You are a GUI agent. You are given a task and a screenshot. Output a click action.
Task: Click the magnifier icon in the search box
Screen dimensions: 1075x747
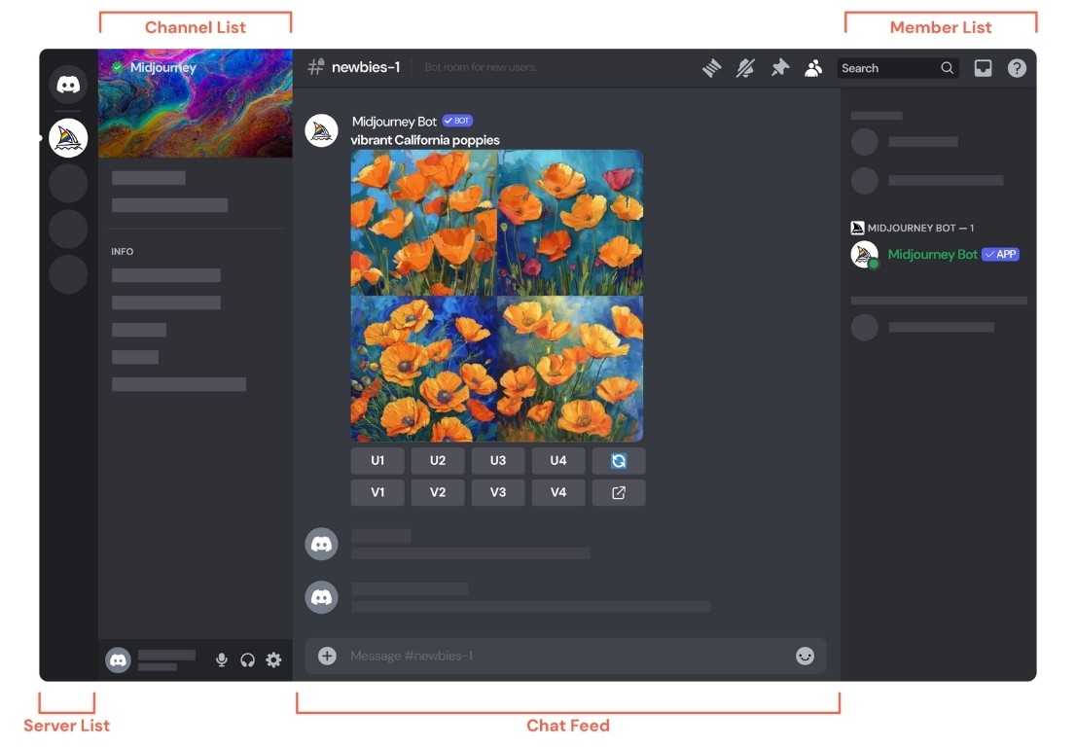[947, 68]
